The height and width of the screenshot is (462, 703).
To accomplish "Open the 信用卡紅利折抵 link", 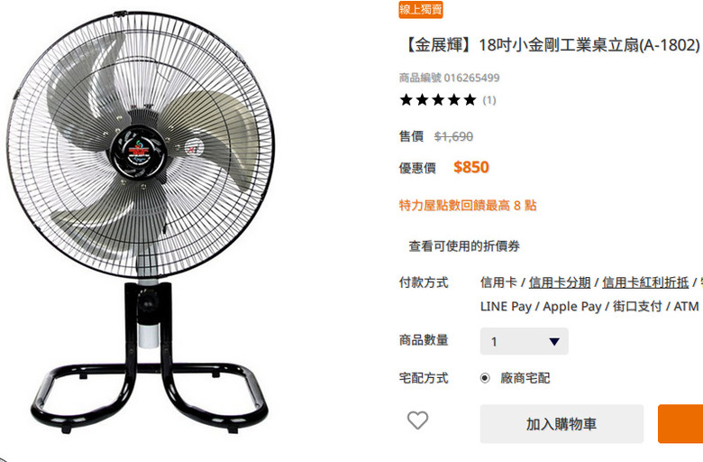I will pos(645,282).
